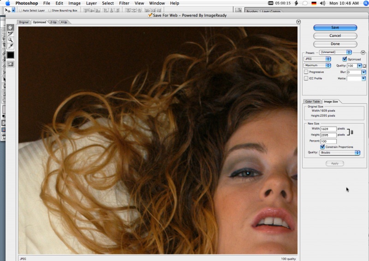The height and width of the screenshot is (261, 369).
Task: Disable the Optimized checkbox
Action: pyautogui.click(x=345, y=59)
